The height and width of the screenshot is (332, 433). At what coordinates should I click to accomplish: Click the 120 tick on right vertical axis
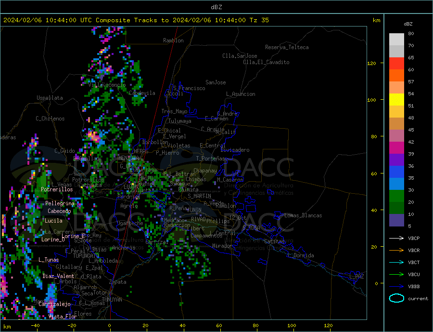click(372, 63)
